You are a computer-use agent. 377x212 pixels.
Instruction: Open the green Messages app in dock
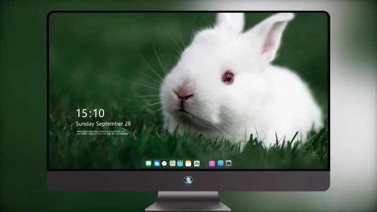(148, 163)
